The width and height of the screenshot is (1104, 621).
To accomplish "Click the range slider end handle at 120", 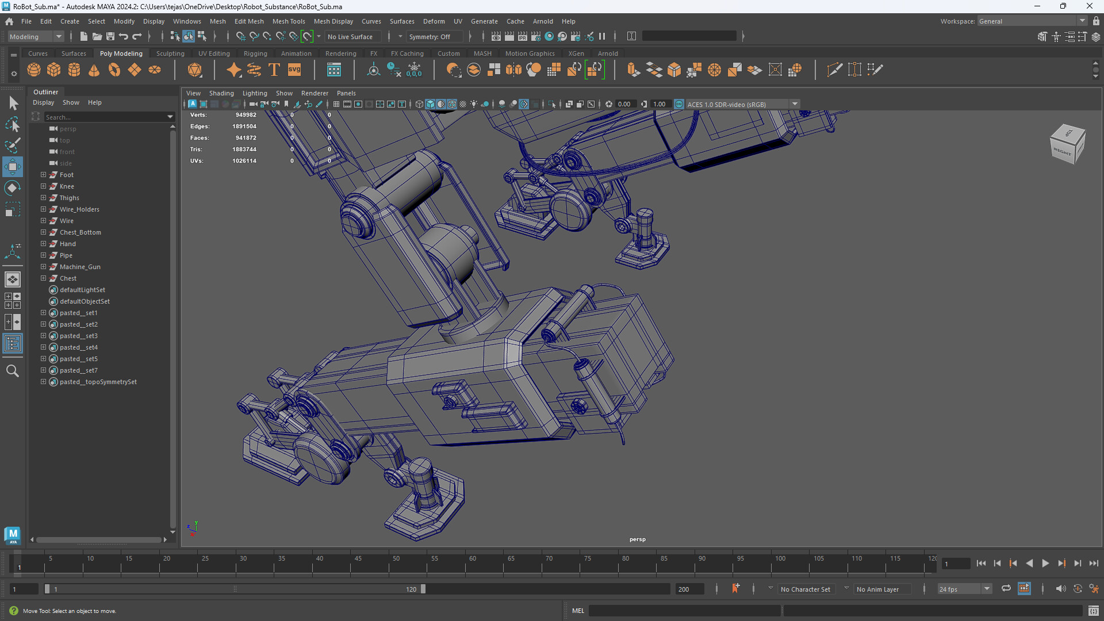I will (x=423, y=589).
